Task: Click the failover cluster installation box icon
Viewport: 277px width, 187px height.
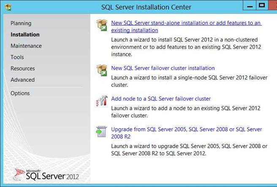Action: pyautogui.click(x=102, y=70)
